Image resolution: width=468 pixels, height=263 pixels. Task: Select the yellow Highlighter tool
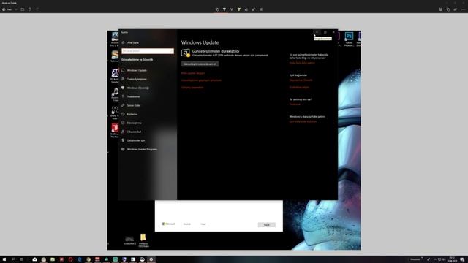[x=239, y=9]
